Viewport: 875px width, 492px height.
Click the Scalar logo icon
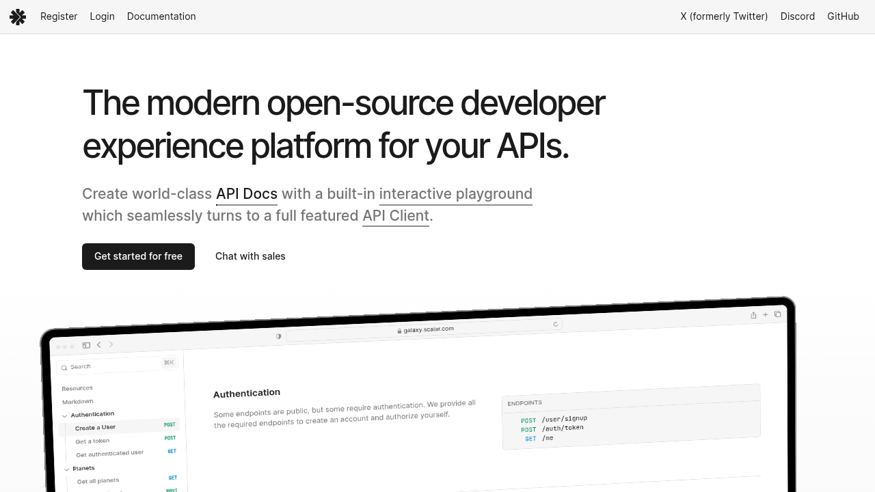18,17
